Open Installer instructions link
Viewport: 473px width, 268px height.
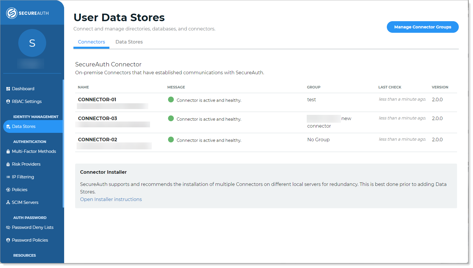click(x=111, y=199)
